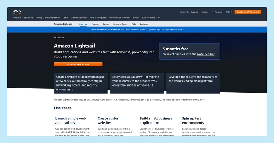This screenshot has width=274, height=143.
Task: Expand the Support dropdown
Action: point(195,12)
